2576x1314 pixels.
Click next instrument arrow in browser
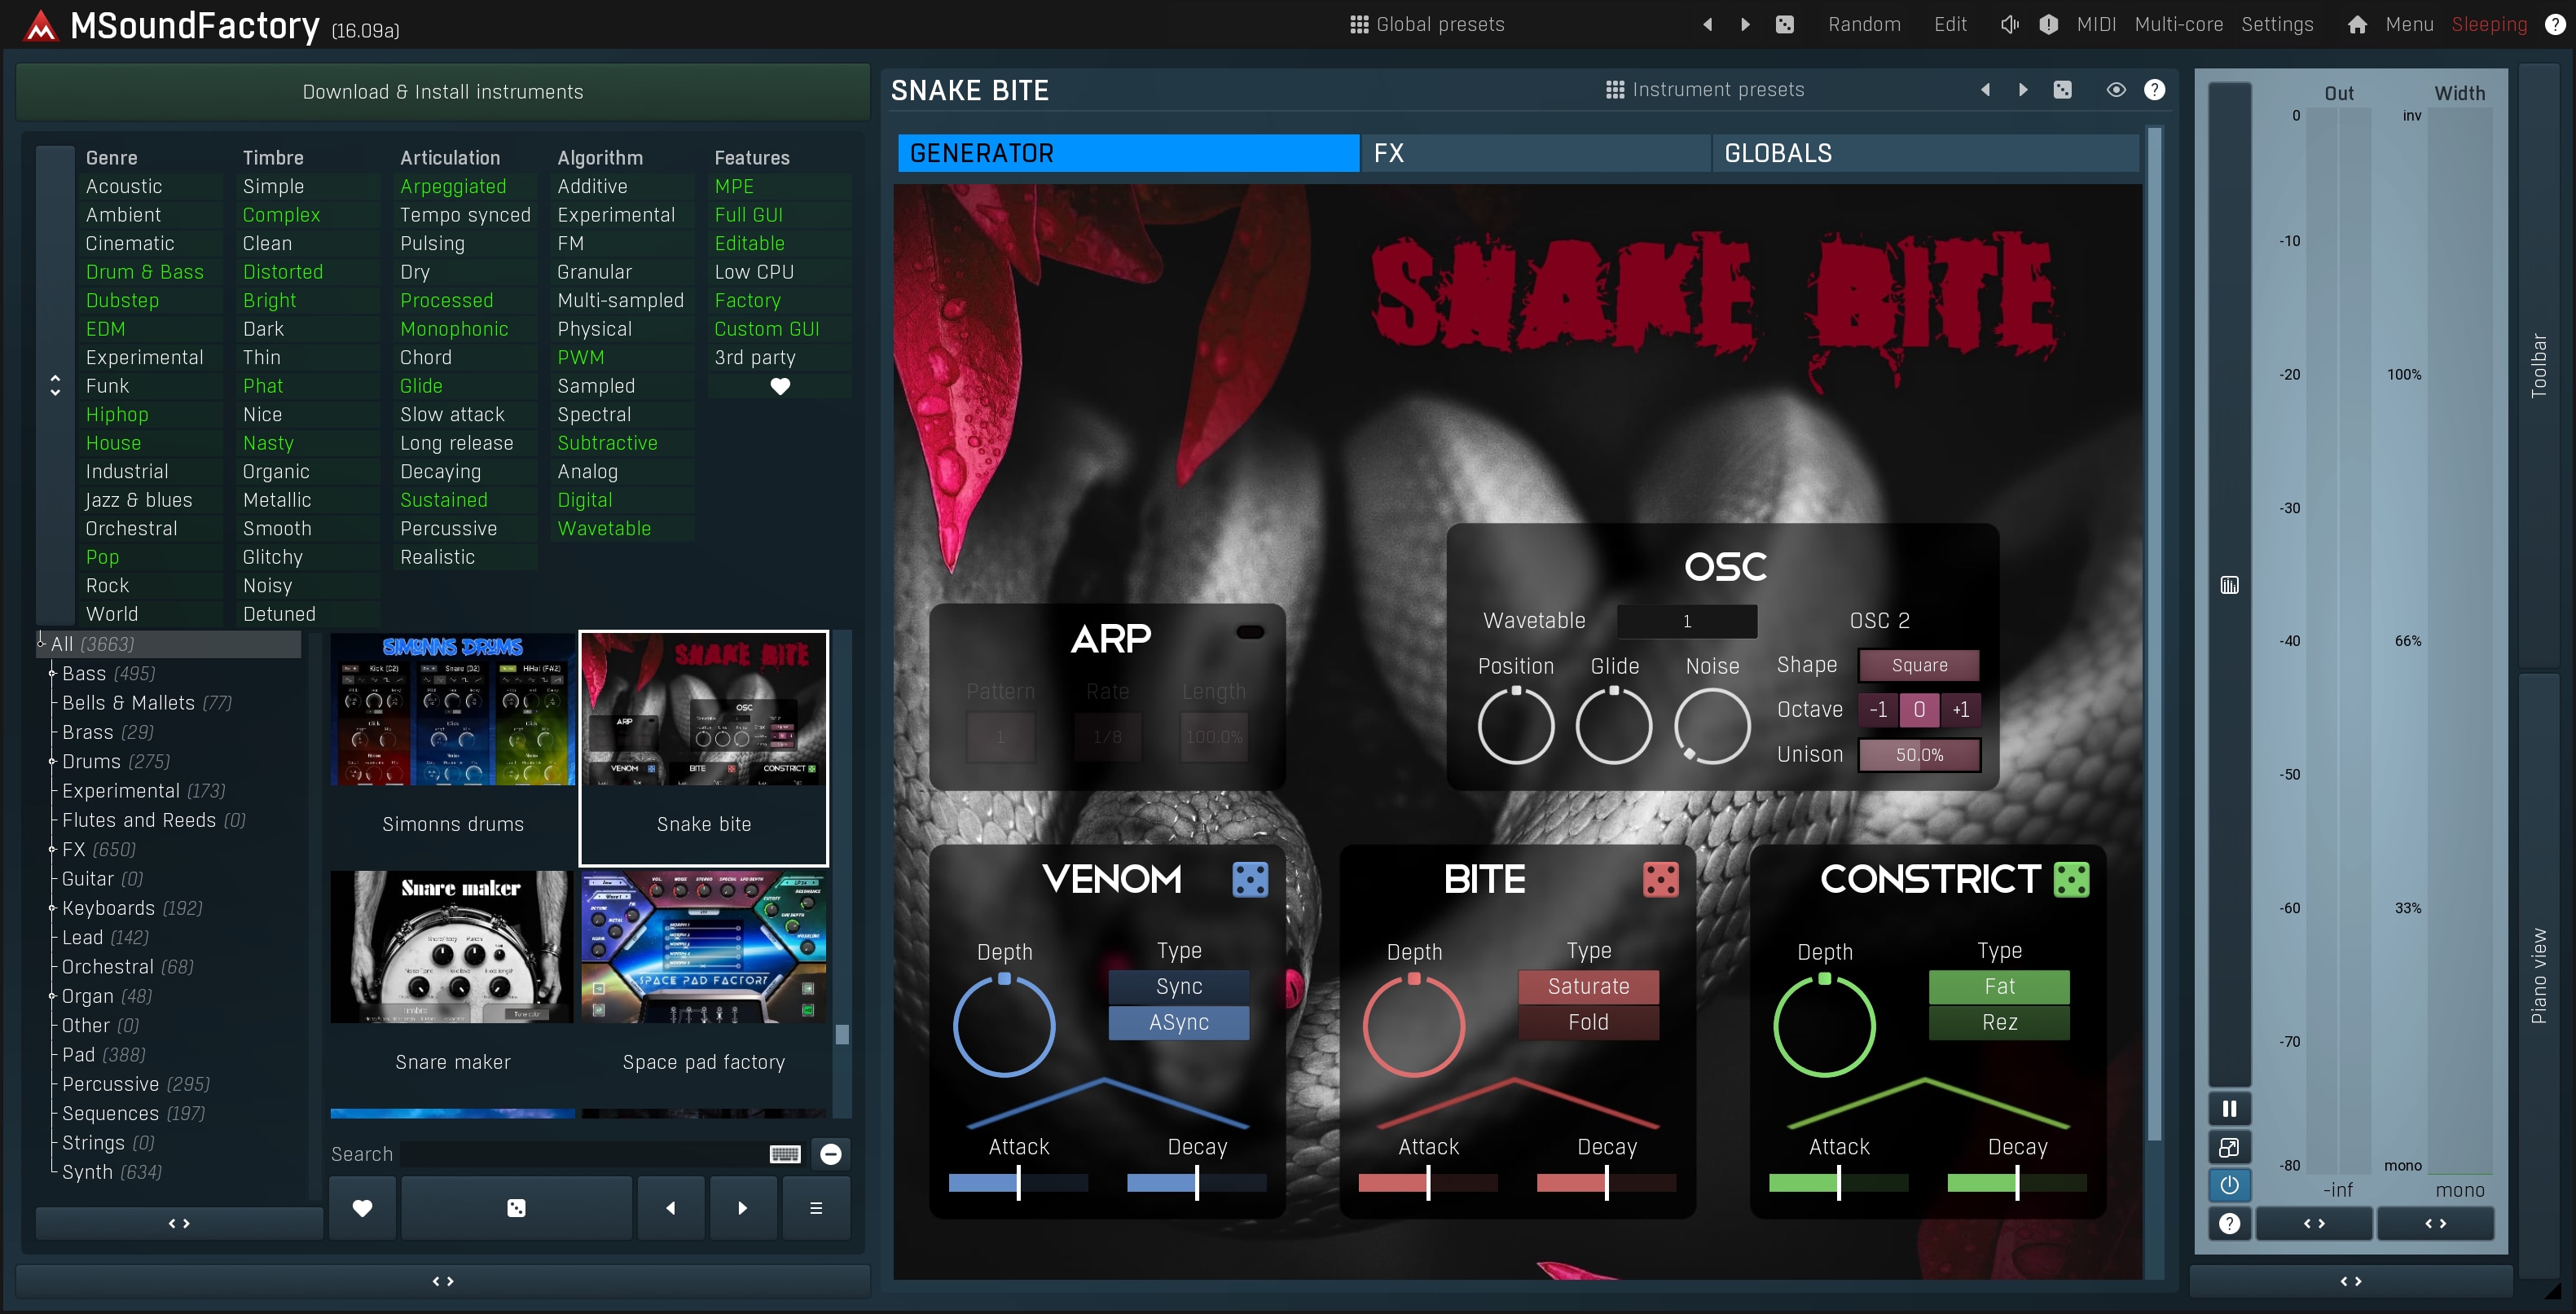click(x=742, y=1208)
